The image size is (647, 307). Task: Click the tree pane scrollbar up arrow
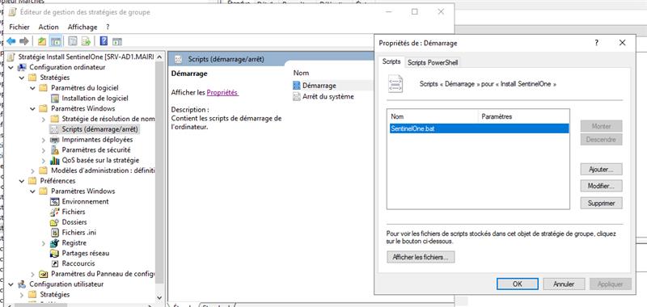[160, 57]
